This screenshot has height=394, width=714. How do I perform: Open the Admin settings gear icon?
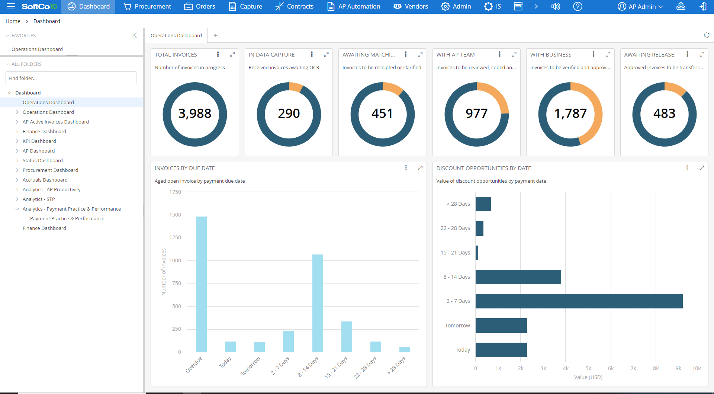coord(445,6)
